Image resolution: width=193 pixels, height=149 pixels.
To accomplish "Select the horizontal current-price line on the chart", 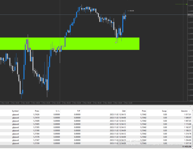I will coord(94,14).
